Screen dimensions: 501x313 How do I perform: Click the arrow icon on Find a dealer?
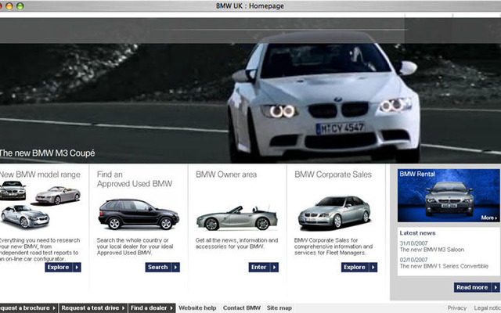(171, 308)
